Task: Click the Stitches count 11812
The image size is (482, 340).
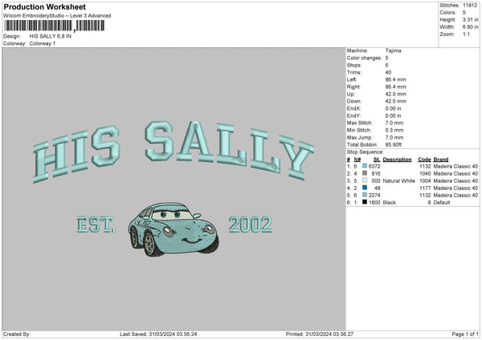Action: click(x=471, y=6)
